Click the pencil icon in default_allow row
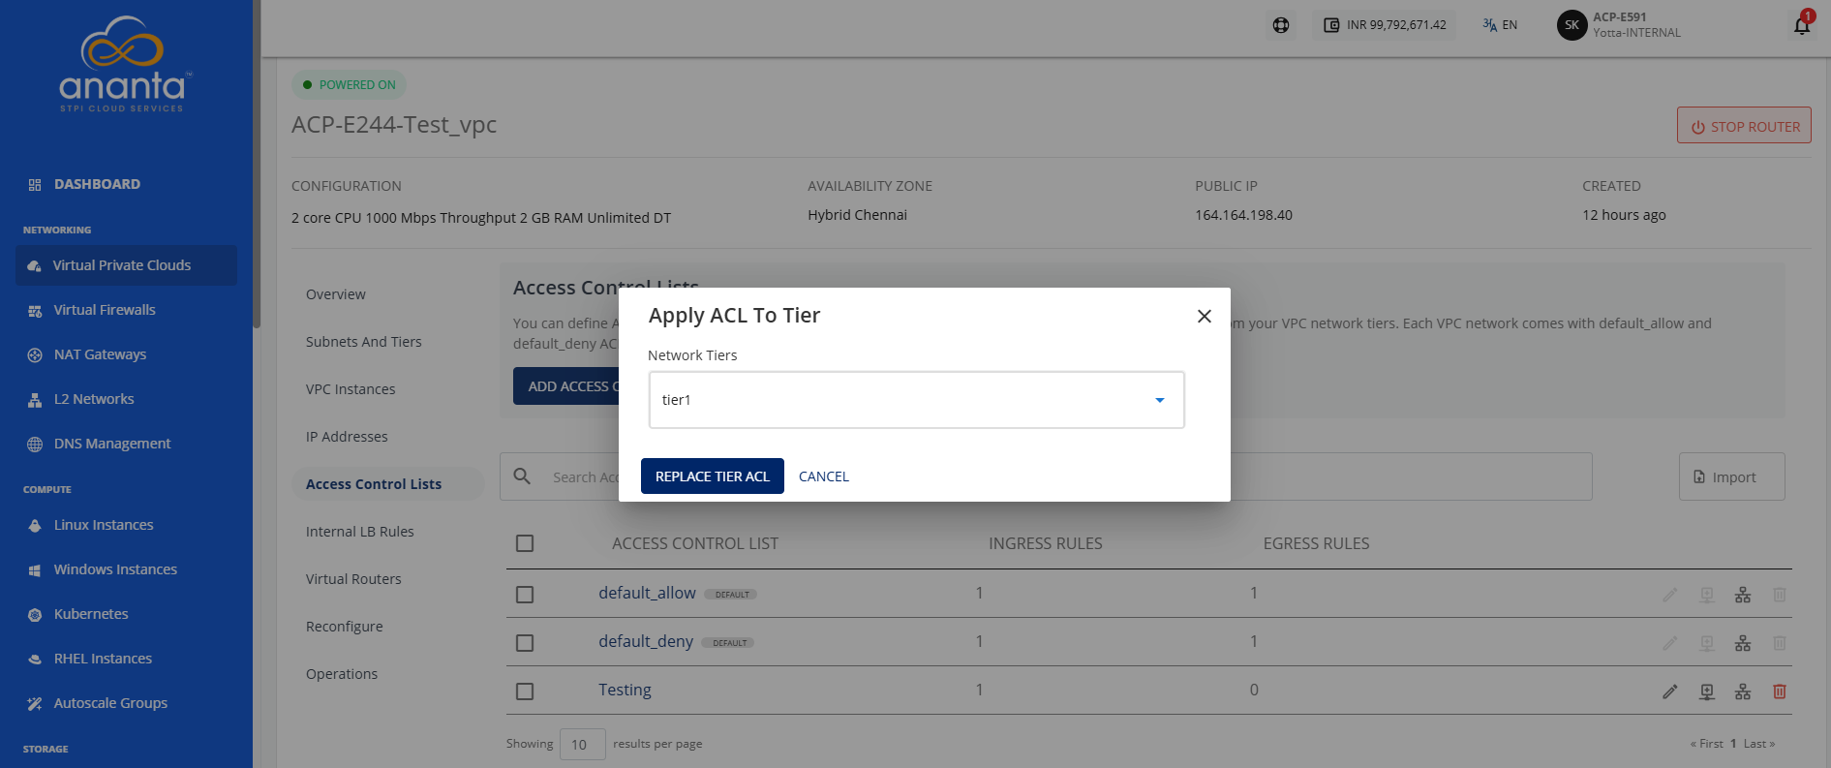Screen dimensions: 1831x768 pos(1670,595)
